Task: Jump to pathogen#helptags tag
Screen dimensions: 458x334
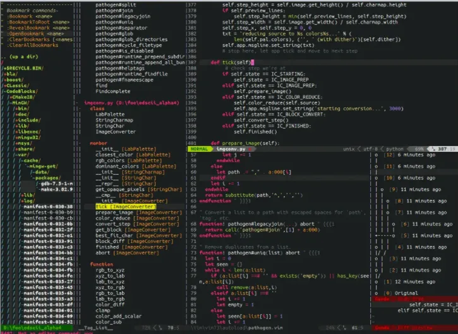Action: (120, 68)
